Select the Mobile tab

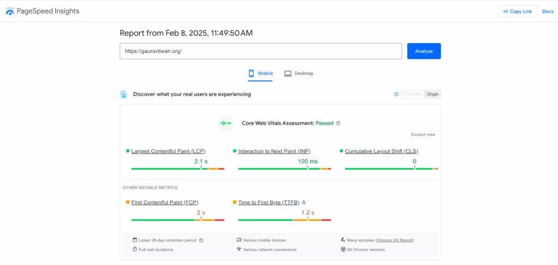[260, 73]
